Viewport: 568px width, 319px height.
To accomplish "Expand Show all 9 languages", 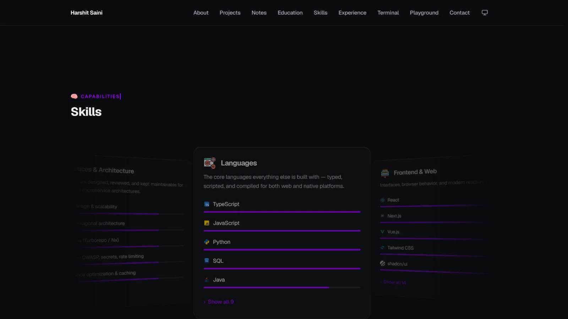I will click(219, 302).
